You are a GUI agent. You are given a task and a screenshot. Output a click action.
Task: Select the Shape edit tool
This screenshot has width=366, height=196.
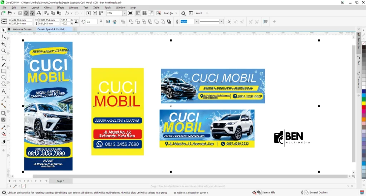pos(3,37)
